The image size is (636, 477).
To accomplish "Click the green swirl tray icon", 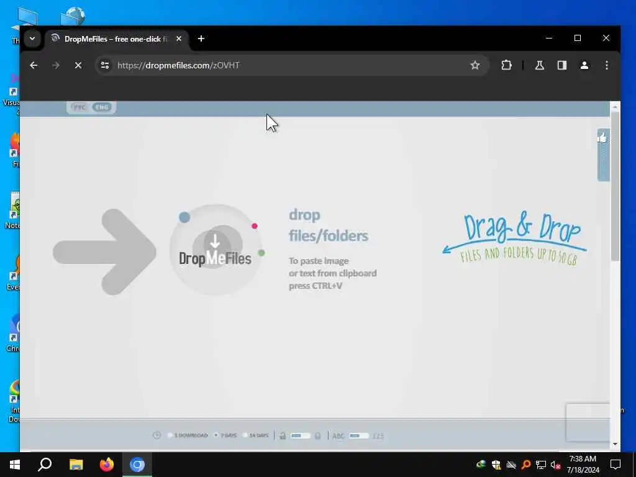I will click(x=481, y=465).
